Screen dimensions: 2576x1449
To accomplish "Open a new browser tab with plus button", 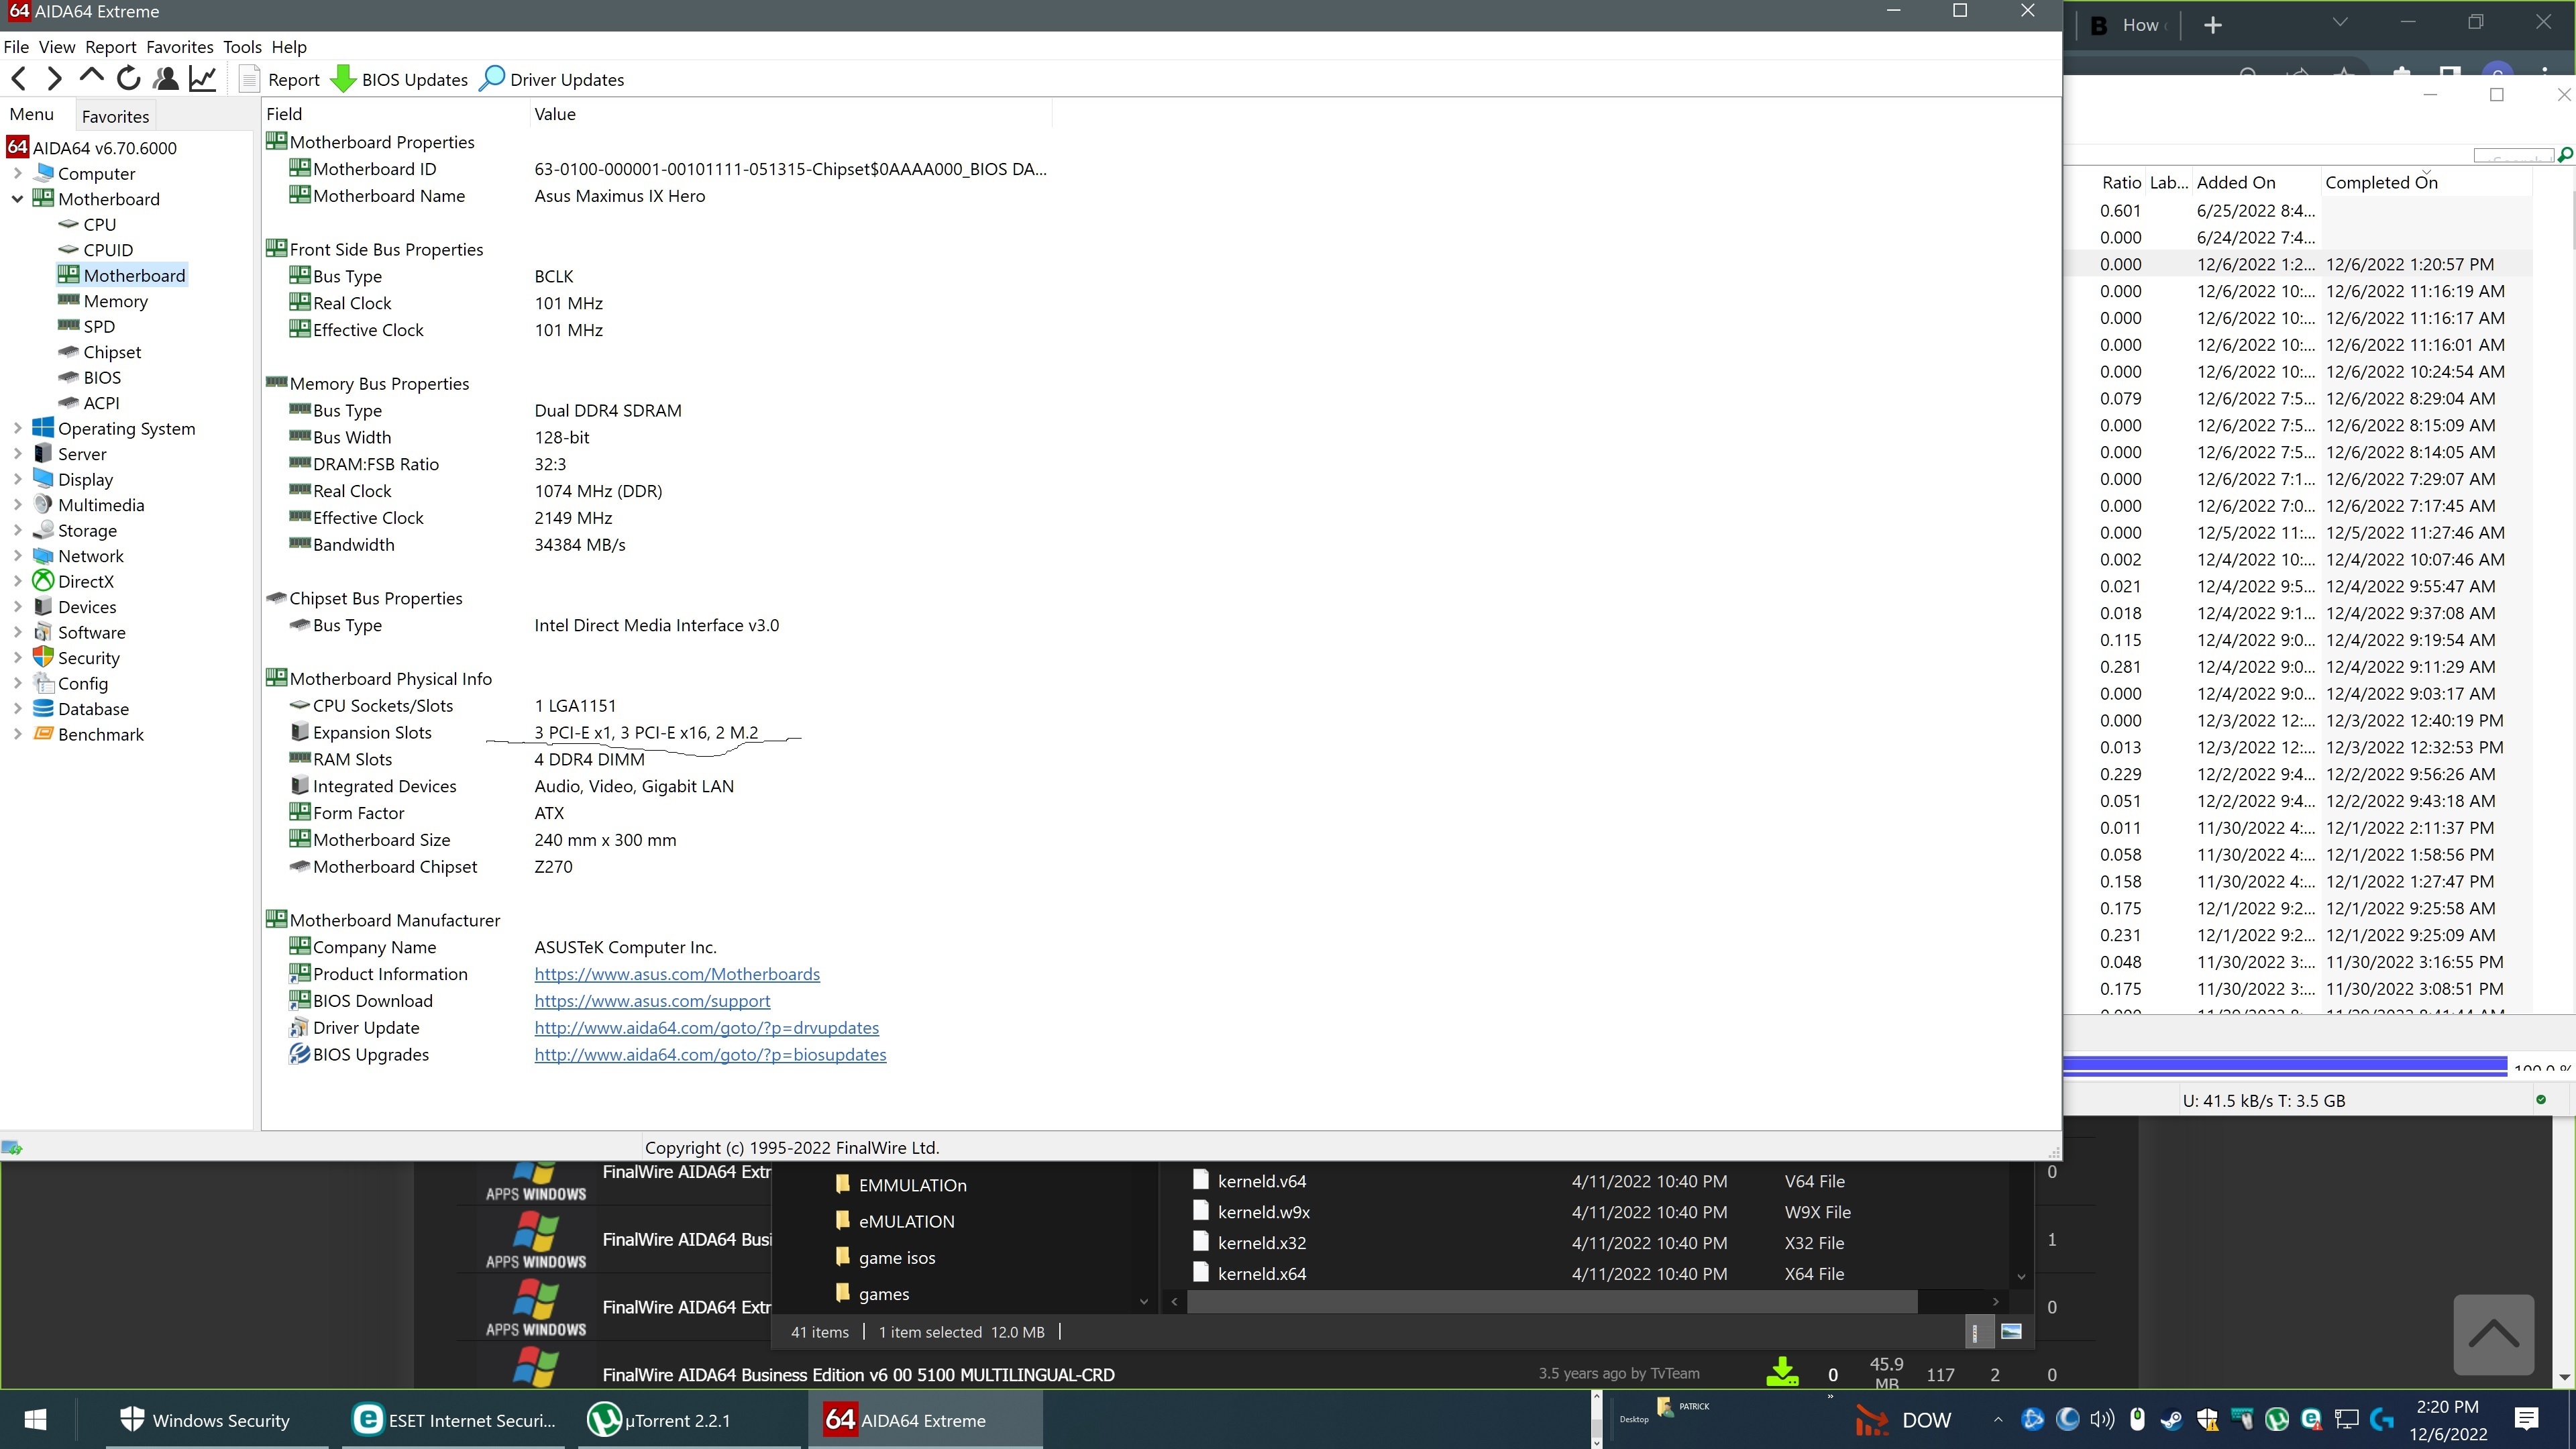I will tap(2213, 25).
